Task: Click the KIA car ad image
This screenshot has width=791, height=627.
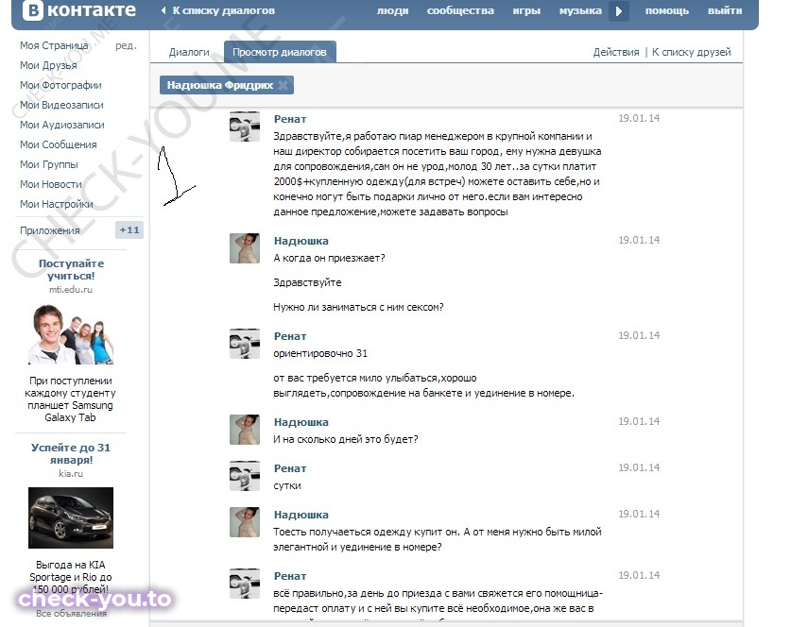Action: click(x=71, y=517)
